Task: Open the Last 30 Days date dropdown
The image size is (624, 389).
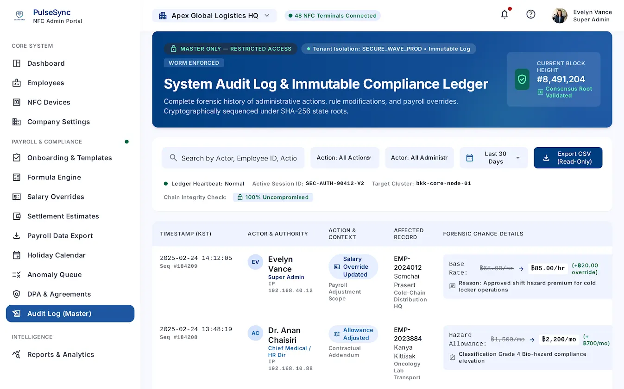Action: [494, 158]
